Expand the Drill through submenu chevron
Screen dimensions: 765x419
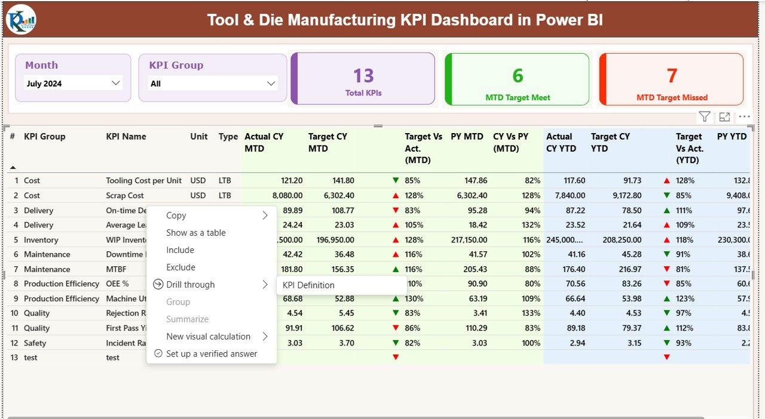pyautogui.click(x=265, y=285)
